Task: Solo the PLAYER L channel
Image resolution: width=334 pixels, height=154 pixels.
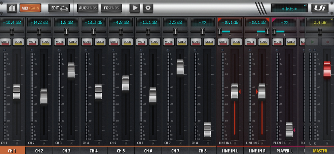Action: (x=291, y=42)
